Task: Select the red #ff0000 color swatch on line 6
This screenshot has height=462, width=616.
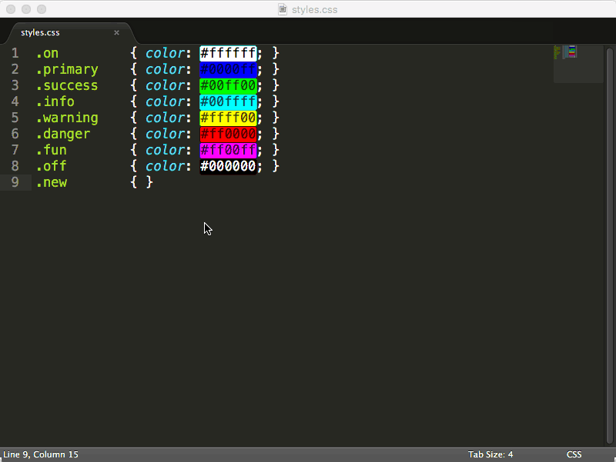Action: [228, 133]
